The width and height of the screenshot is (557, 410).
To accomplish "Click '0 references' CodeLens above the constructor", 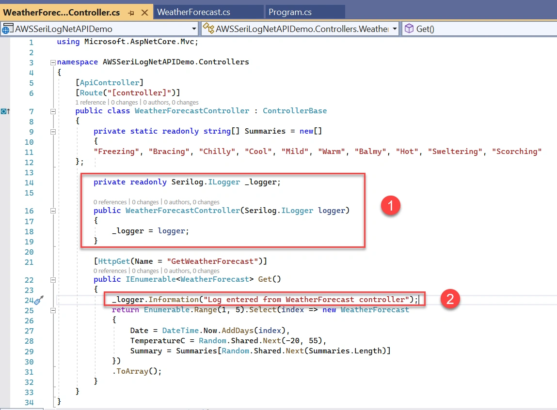I will click(x=110, y=202).
